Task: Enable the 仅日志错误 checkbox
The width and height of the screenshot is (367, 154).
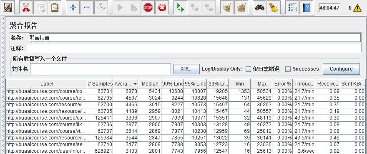Action: point(248,69)
